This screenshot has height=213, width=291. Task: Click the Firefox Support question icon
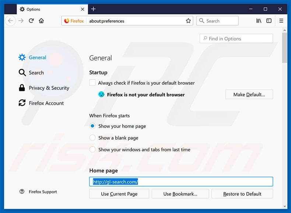click(x=22, y=192)
